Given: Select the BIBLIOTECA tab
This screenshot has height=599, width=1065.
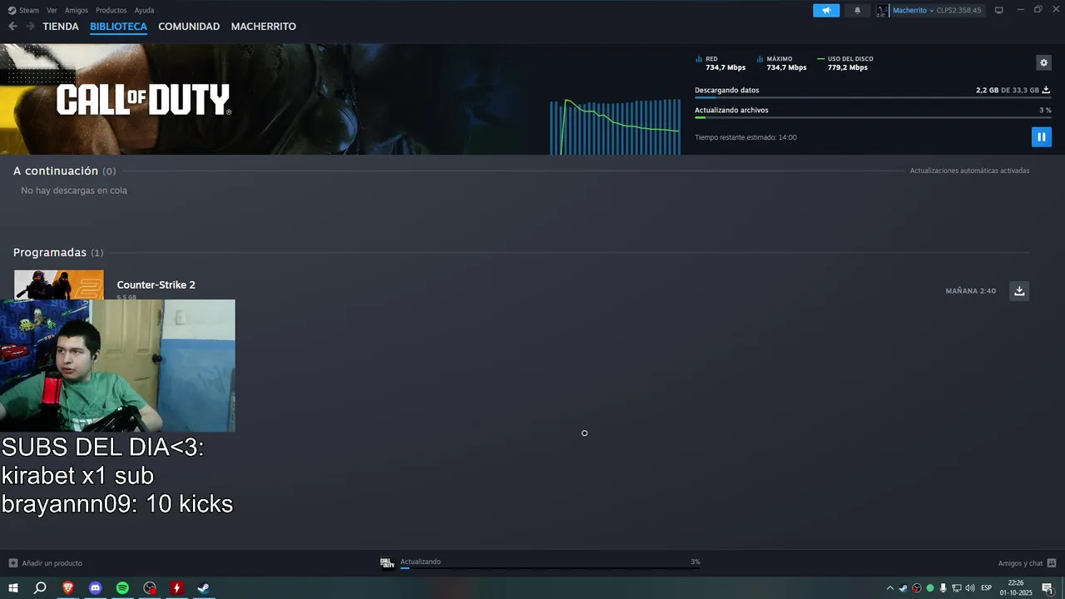Looking at the screenshot, I should point(118,27).
